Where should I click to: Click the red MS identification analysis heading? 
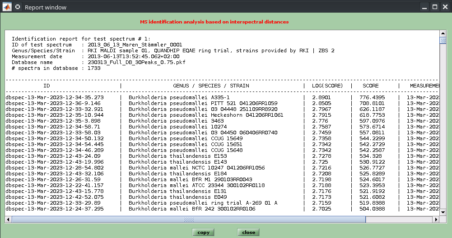coord(214,22)
